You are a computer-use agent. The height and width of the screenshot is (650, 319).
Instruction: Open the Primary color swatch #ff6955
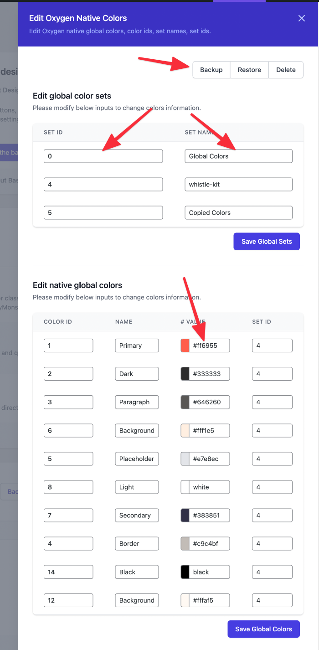click(184, 345)
